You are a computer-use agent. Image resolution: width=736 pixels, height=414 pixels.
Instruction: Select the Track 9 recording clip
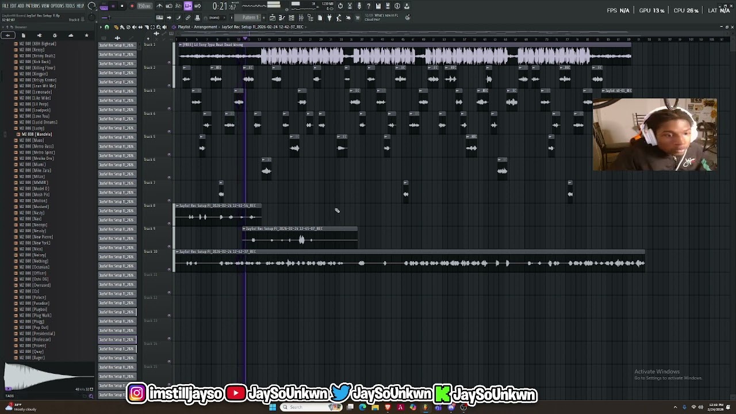pos(300,237)
